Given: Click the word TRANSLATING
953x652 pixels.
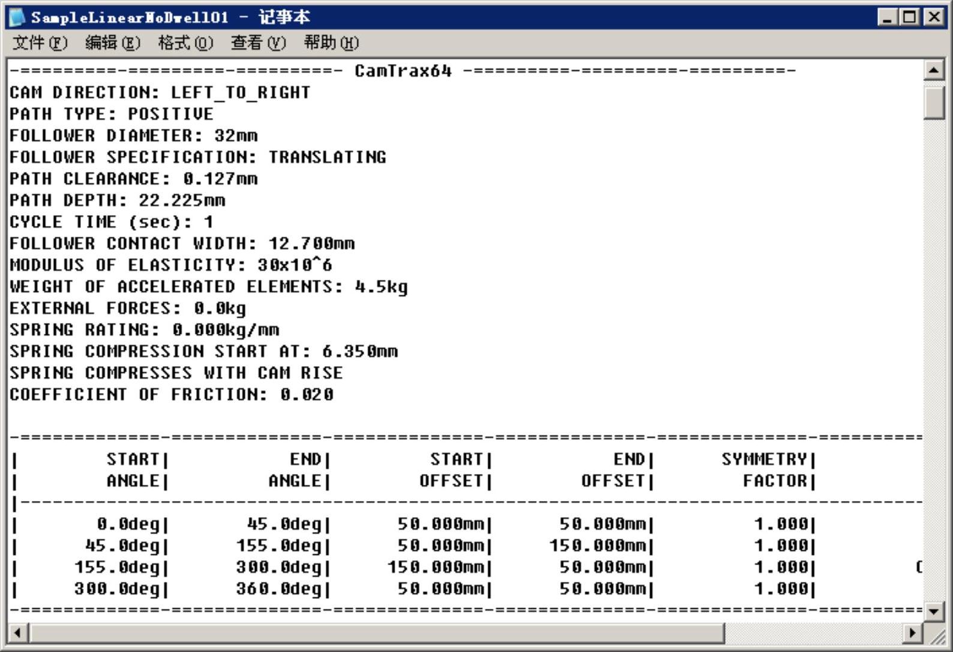Looking at the screenshot, I should point(327,157).
